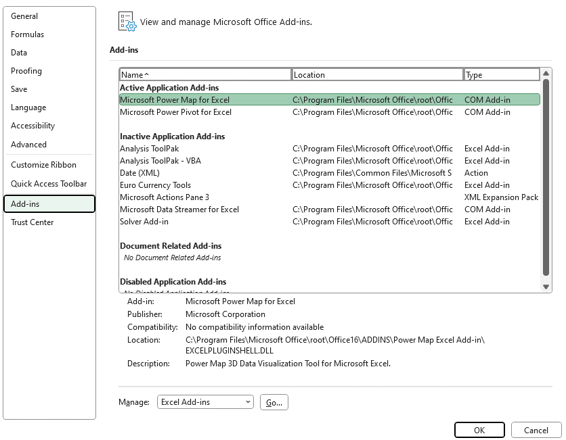Image resolution: width=566 pixels, height=440 pixels.
Task: Click the Action type of Date (XML)
Action: coord(476,173)
